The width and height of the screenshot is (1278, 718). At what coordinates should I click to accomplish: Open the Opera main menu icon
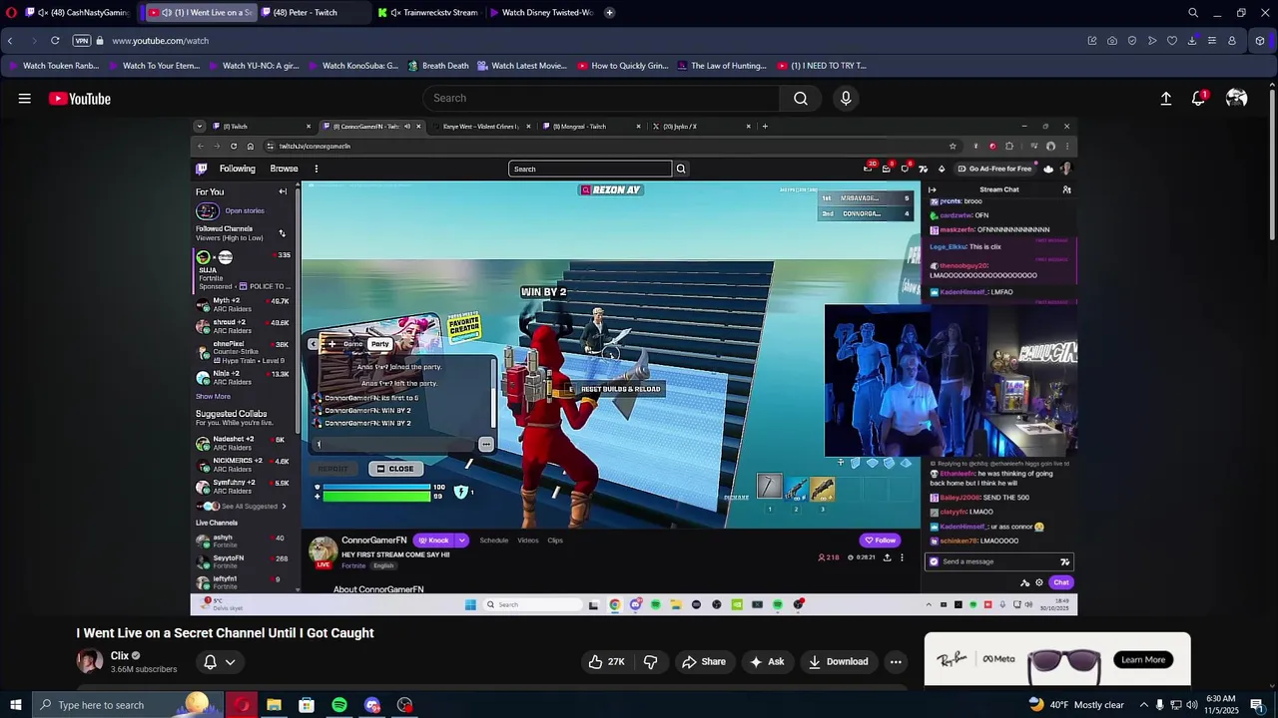(x=11, y=13)
